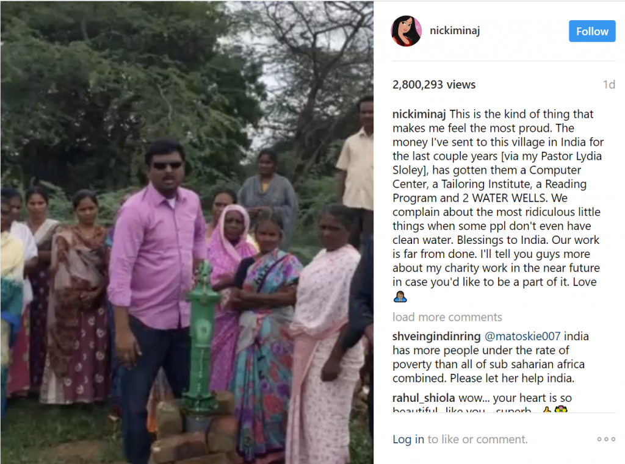Click the caption text mentioning WATER WELLS
This screenshot has width=625, height=464.
pos(497,198)
